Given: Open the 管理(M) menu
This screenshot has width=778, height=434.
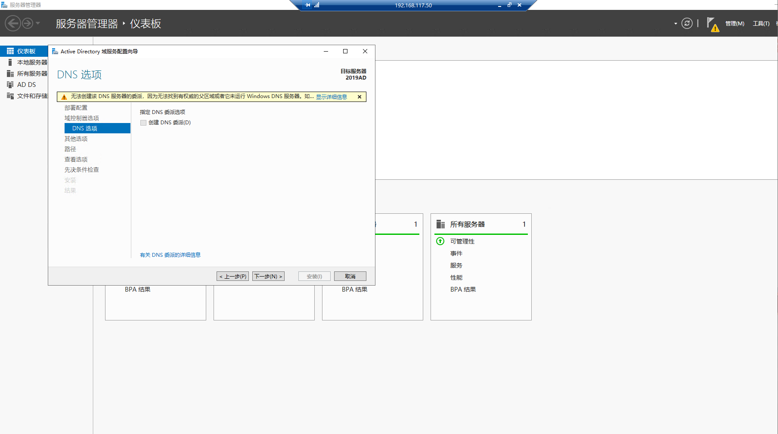Looking at the screenshot, I should pos(735,24).
